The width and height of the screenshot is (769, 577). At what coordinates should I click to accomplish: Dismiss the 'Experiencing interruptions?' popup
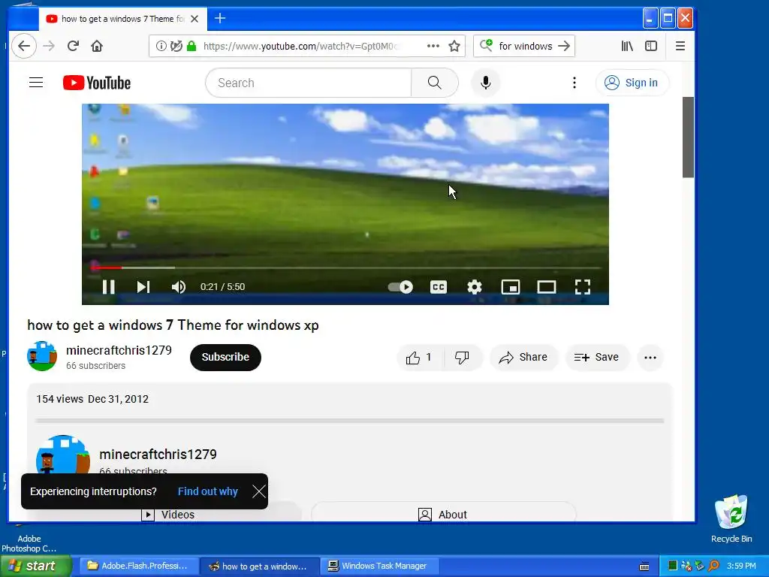click(x=259, y=491)
